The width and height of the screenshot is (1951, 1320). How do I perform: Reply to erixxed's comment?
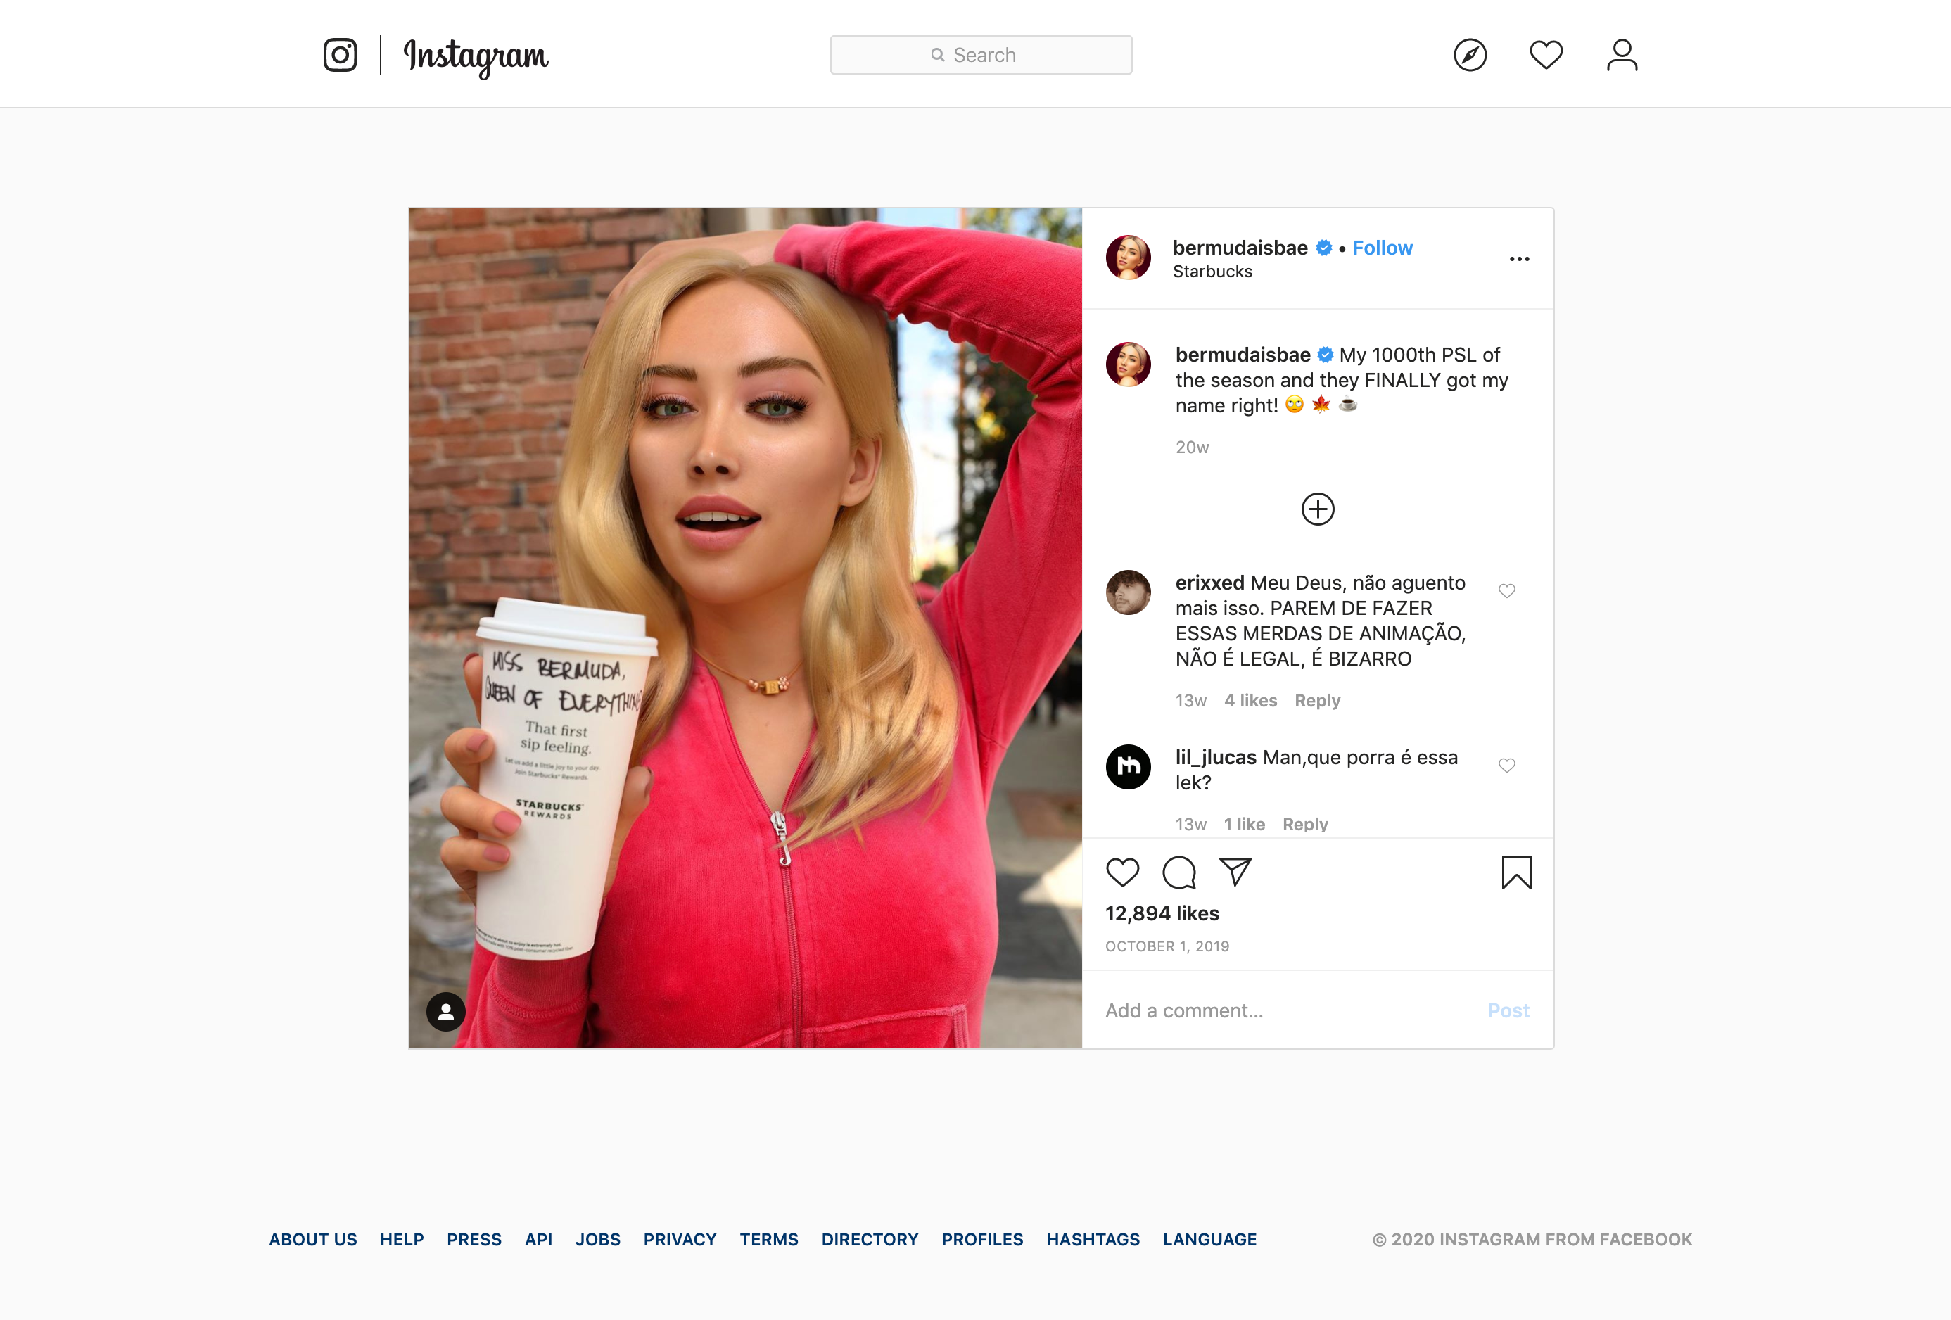(x=1316, y=700)
